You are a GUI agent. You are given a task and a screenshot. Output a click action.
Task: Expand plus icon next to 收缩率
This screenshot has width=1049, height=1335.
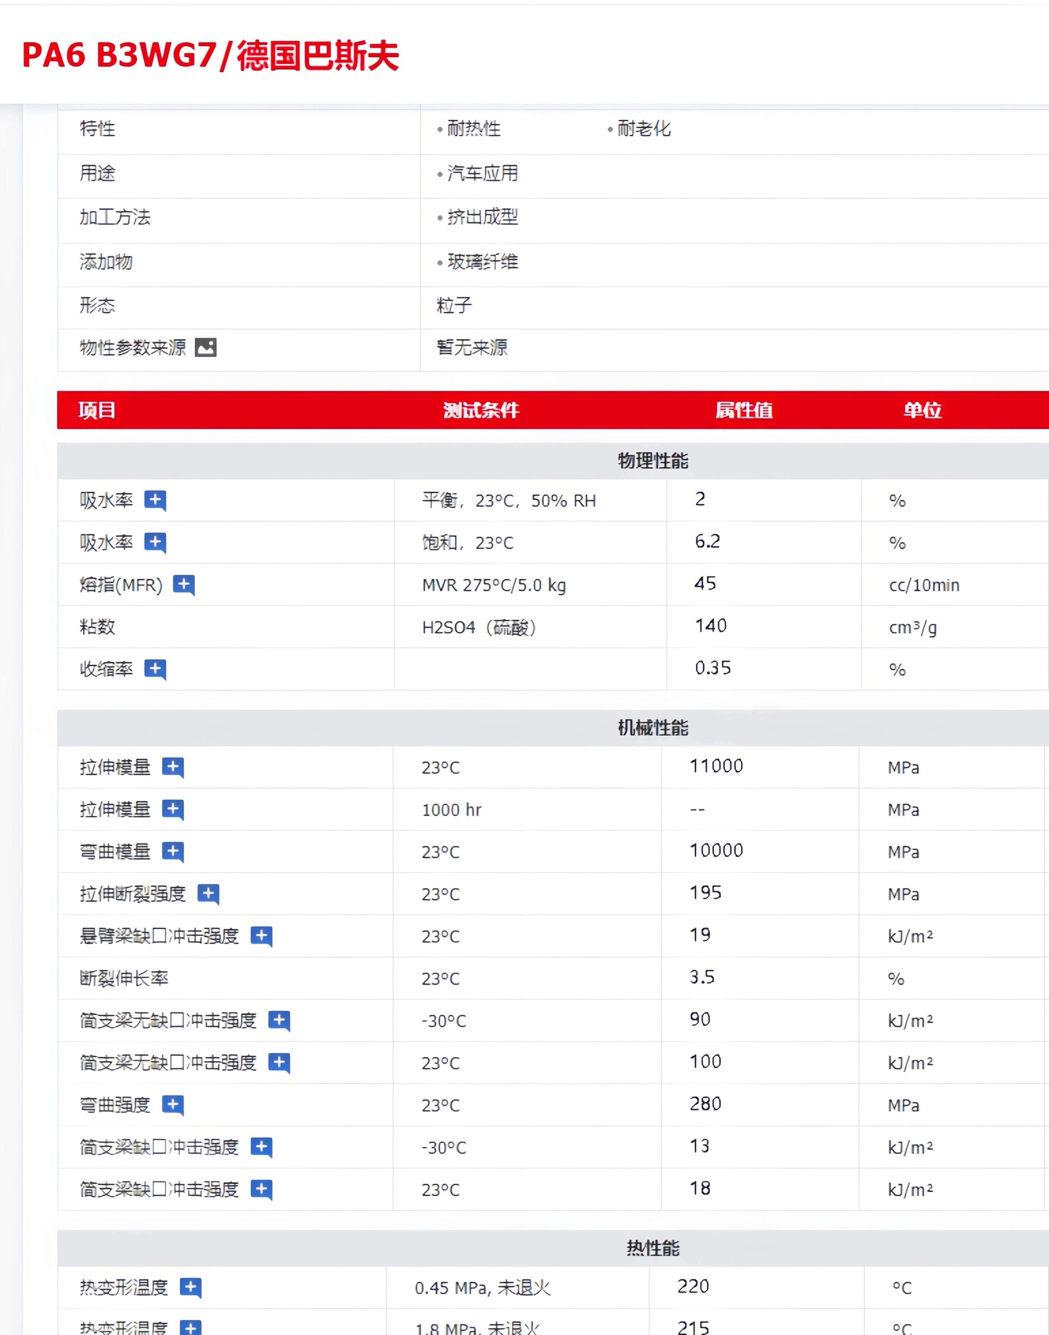coord(155,669)
